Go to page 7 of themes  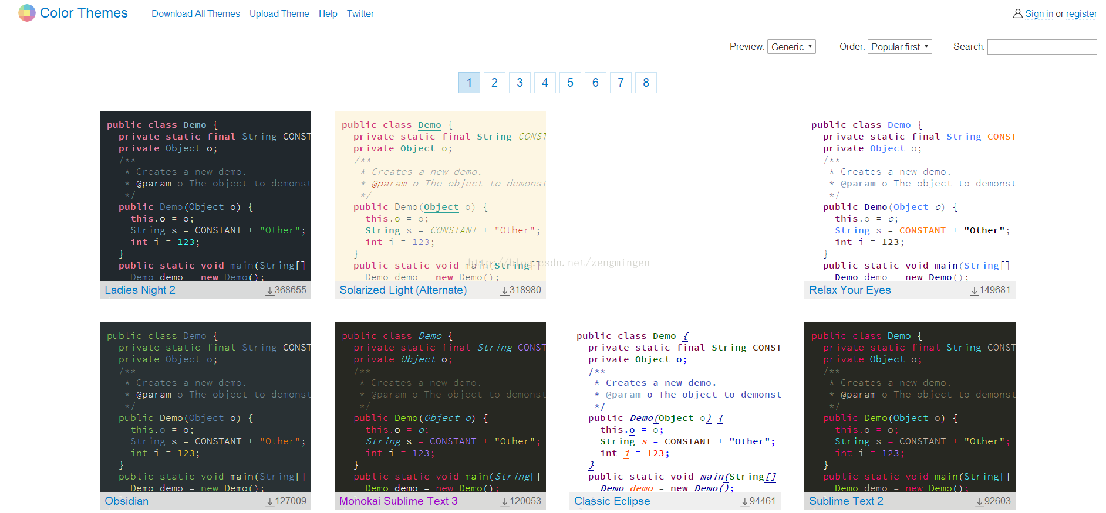621,83
